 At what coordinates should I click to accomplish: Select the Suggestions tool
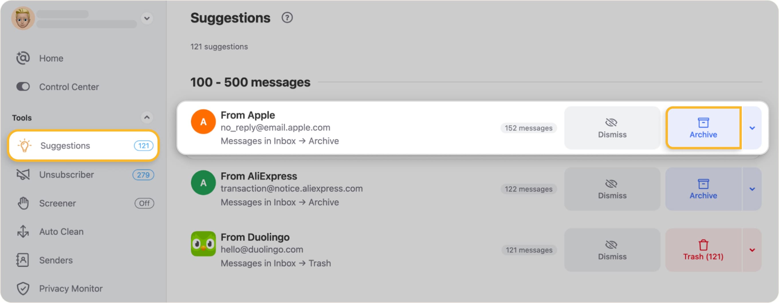(x=65, y=145)
